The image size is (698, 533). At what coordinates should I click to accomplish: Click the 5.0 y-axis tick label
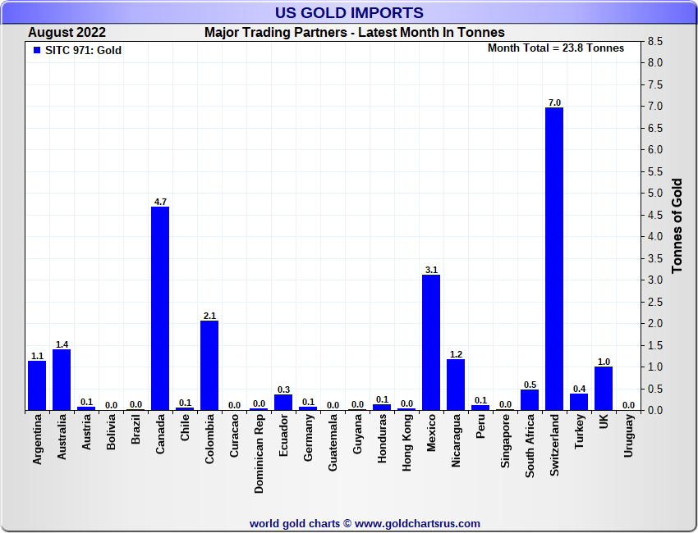click(x=655, y=194)
